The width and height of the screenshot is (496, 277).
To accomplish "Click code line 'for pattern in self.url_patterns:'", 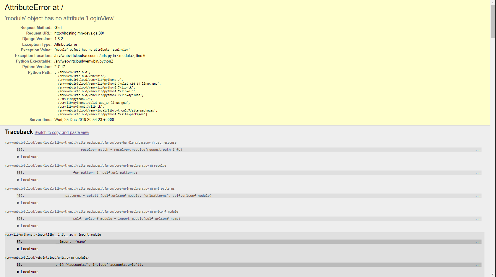I will (x=249, y=173).
